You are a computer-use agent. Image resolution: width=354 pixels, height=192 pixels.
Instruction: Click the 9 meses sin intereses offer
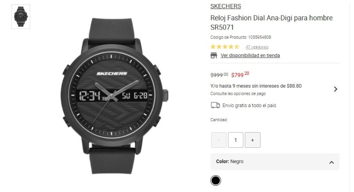pos(256,86)
